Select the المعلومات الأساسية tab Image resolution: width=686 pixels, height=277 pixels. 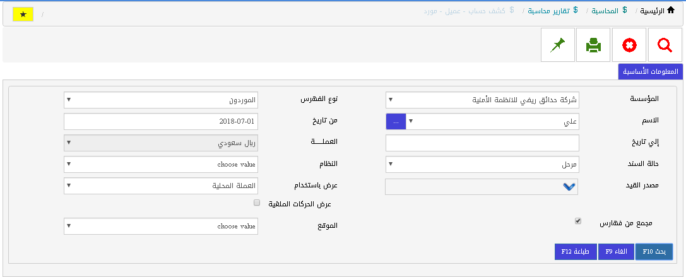coord(650,72)
